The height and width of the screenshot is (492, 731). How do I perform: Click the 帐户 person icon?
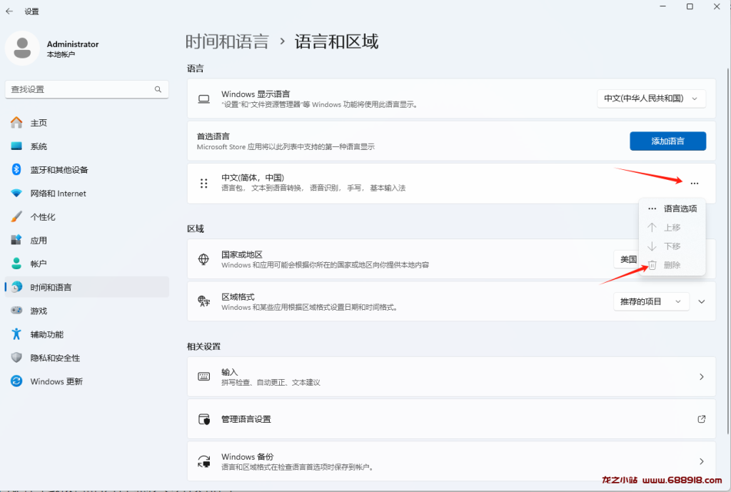click(x=16, y=263)
